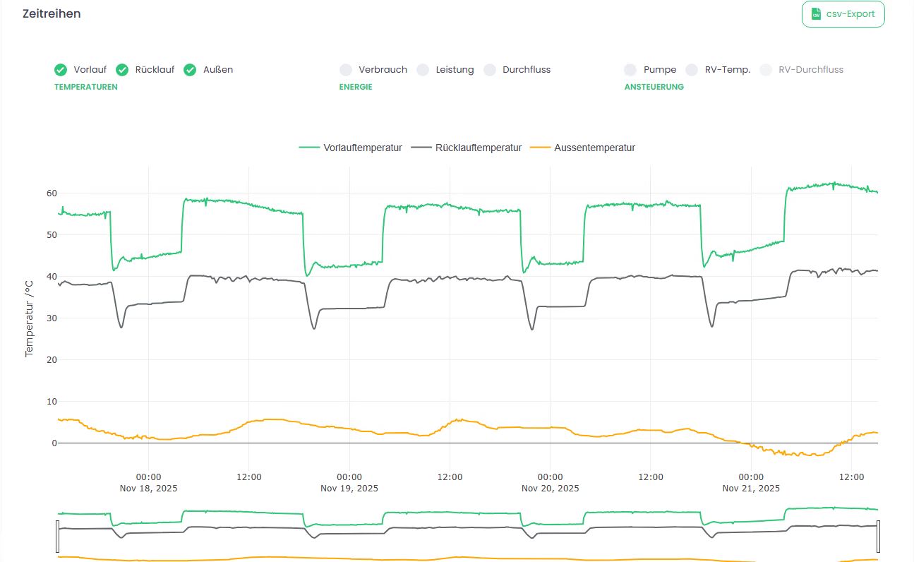The image size is (914, 562).
Task: Enable the Verbrauch energy series
Action: tap(346, 70)
